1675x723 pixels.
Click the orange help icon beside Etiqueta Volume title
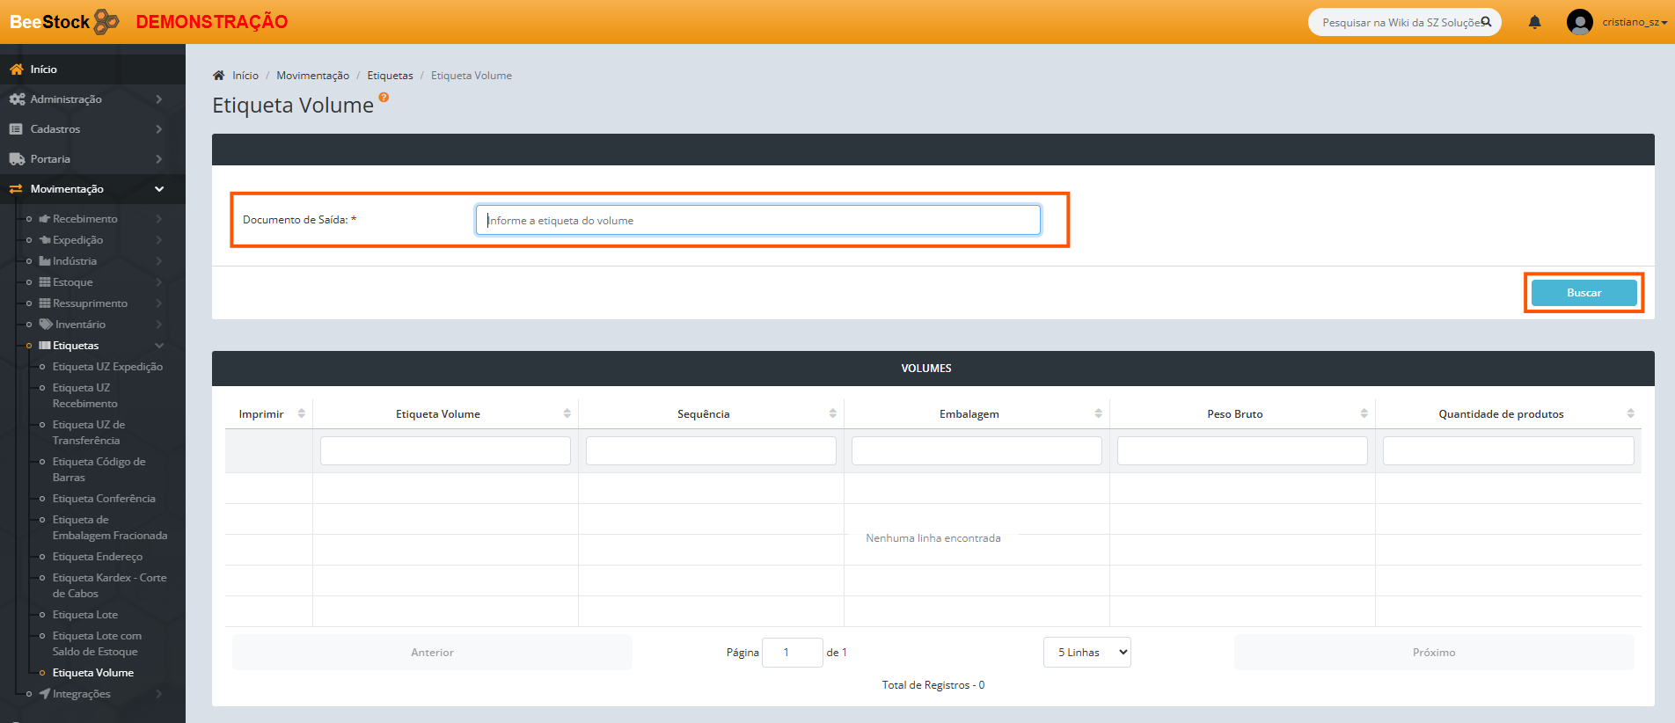384,98
